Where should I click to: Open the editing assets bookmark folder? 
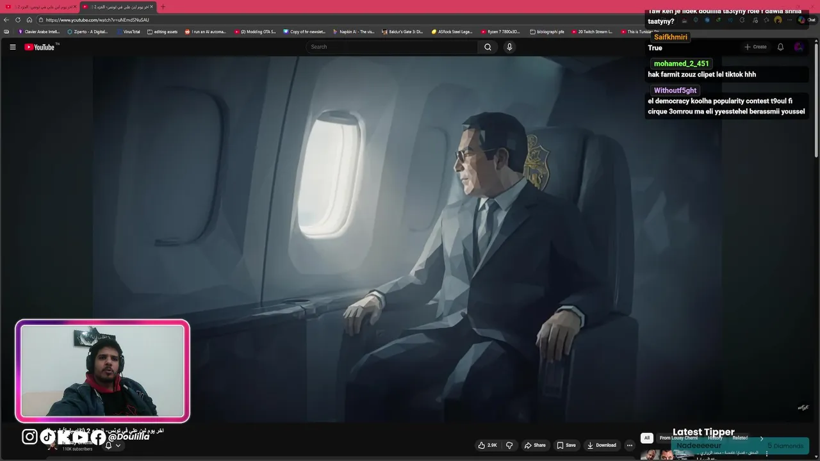click(162, 31)
